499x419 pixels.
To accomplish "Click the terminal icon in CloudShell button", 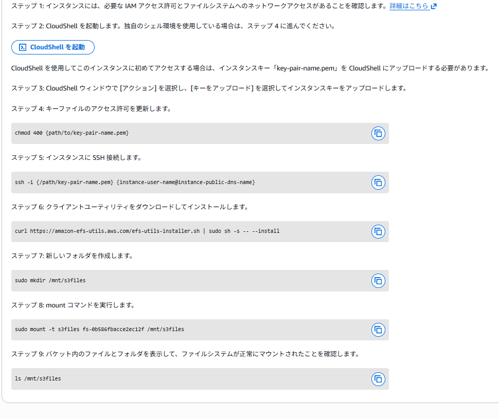I will point(23,47).
